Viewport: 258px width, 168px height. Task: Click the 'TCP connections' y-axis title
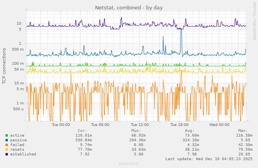(x=4, y=66)
